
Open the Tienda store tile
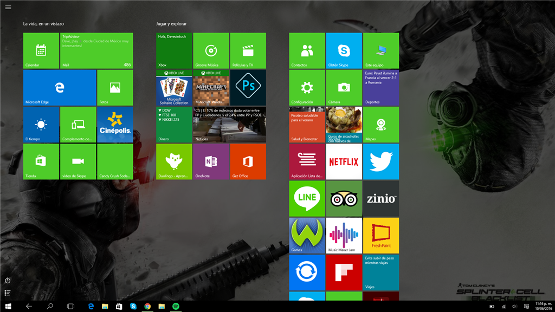coord(41,161)
